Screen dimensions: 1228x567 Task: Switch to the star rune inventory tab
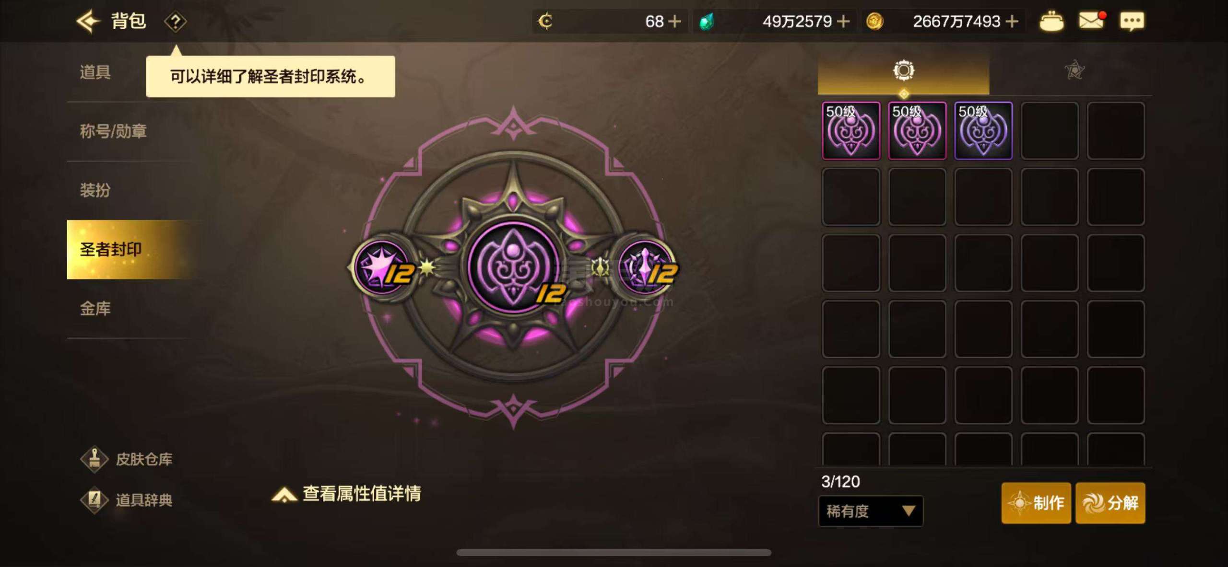click(1074, 71)
